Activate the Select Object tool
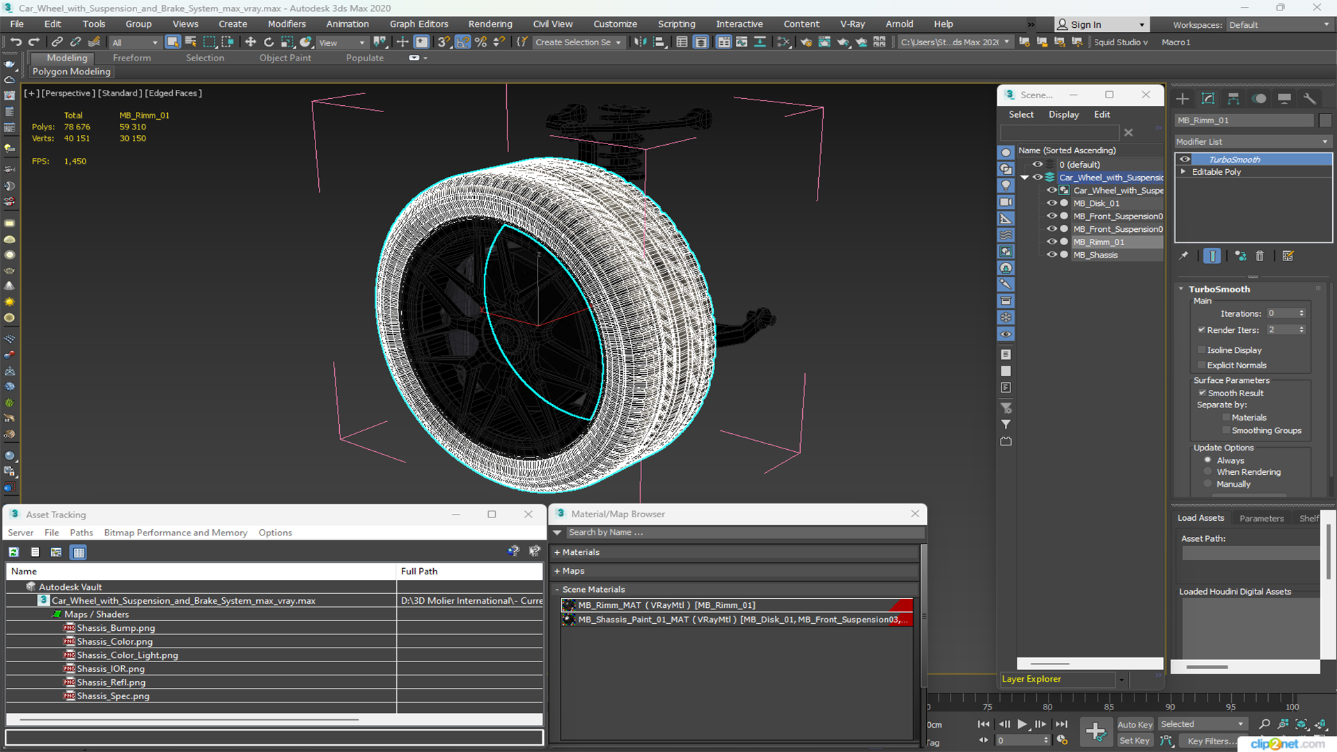Image resolution: width=1337 pixels, height=752 pixels. [x=173, y=42]
